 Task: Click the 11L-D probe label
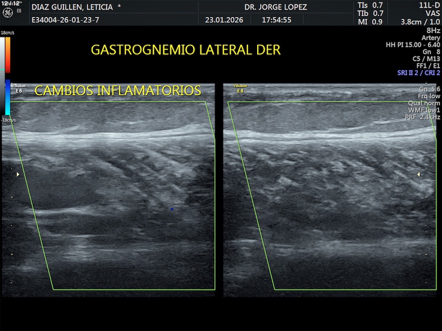(429, 5)
